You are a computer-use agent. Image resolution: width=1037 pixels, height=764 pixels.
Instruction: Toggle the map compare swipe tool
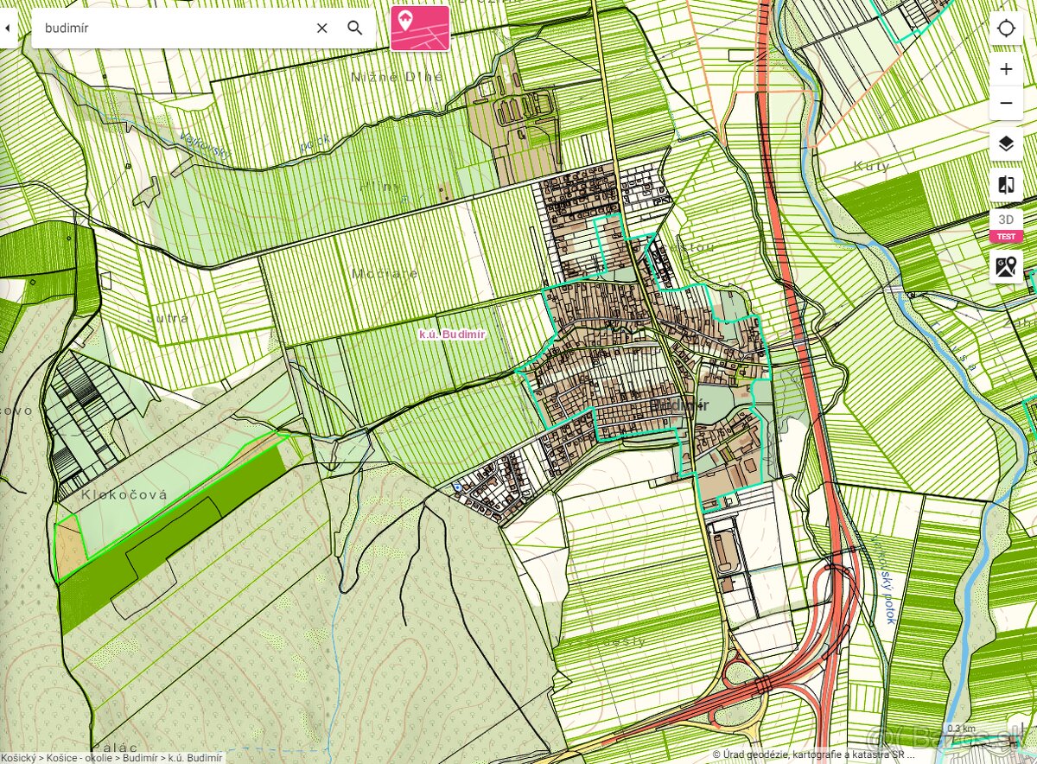coord(1006,184)
